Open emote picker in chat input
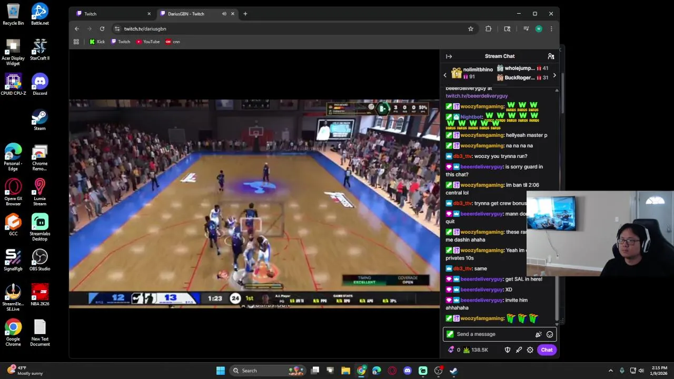This screenshot has width=674, height=379. tap(550, 334)
